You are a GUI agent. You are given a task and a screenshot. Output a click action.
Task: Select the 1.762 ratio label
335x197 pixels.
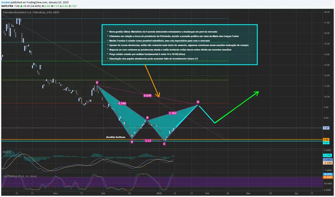coord(173,113)
